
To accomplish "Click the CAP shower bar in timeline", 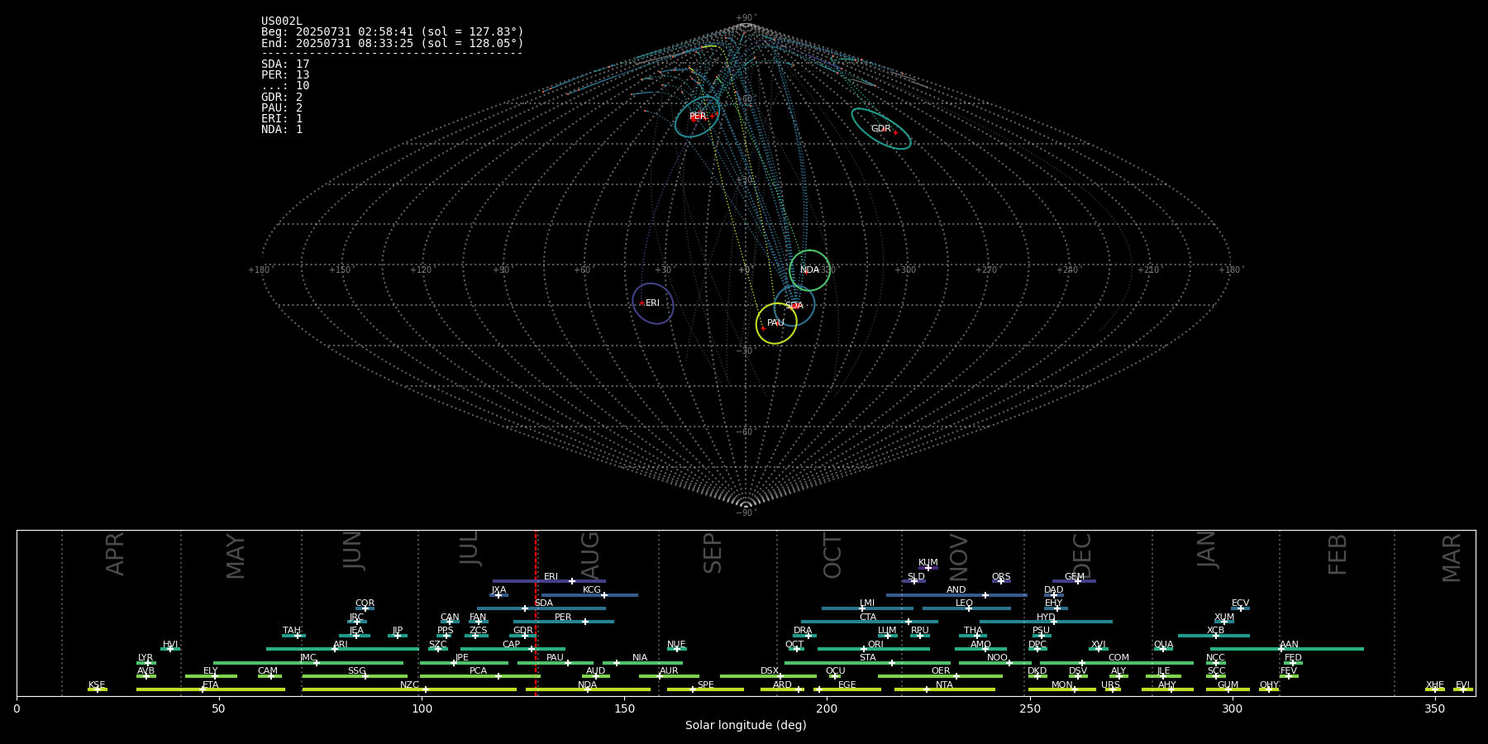I will [x=513, y=649].
